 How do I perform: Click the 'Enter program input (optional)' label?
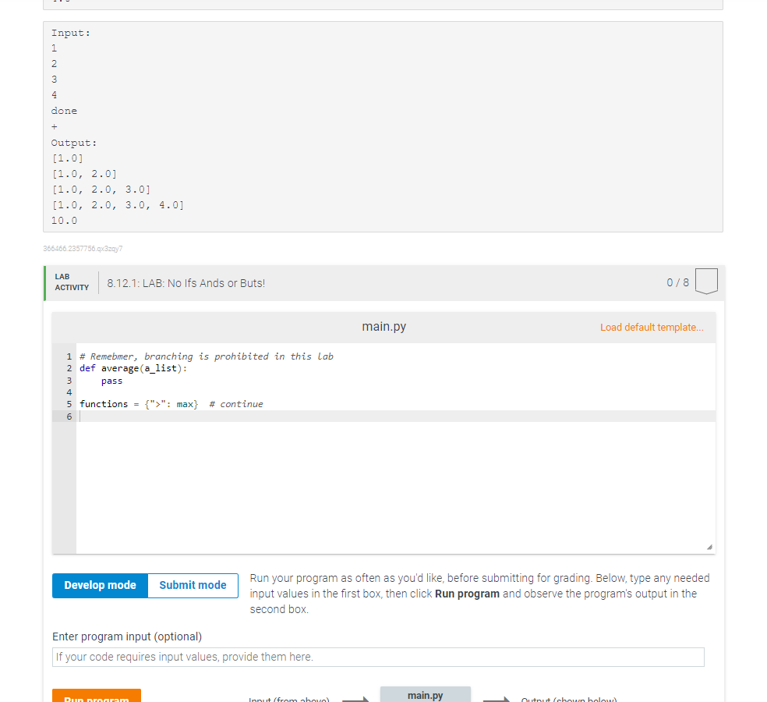tap(127, 636)
